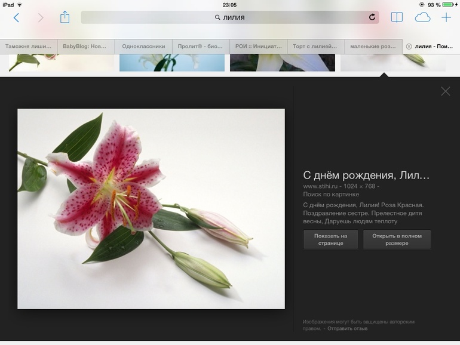
Task: Tap copyright notice 'Изображения могут быть защищены'
Action: pyautogui.click(x=345, y=322)
